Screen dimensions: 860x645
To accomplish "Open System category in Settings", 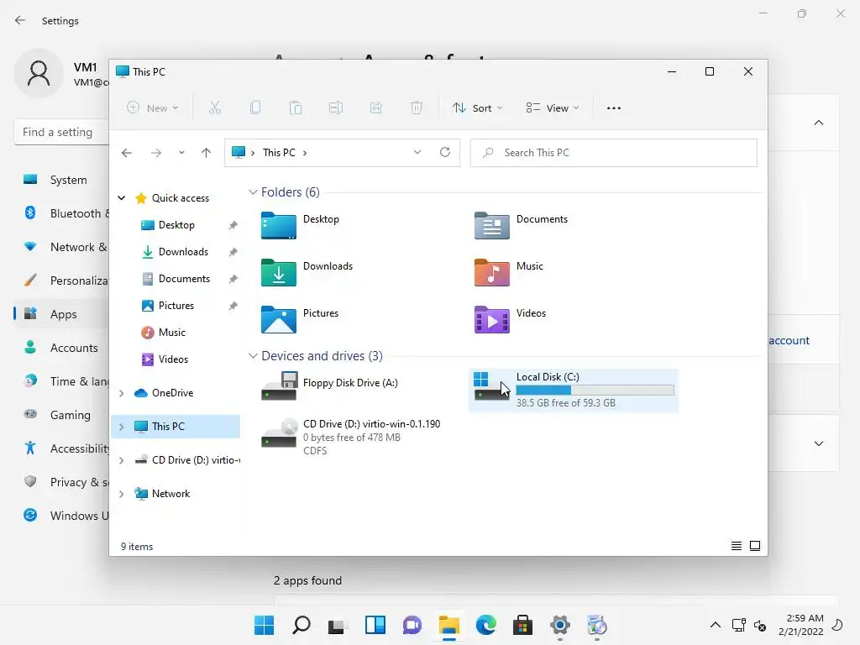I will [x=61, y=180].
